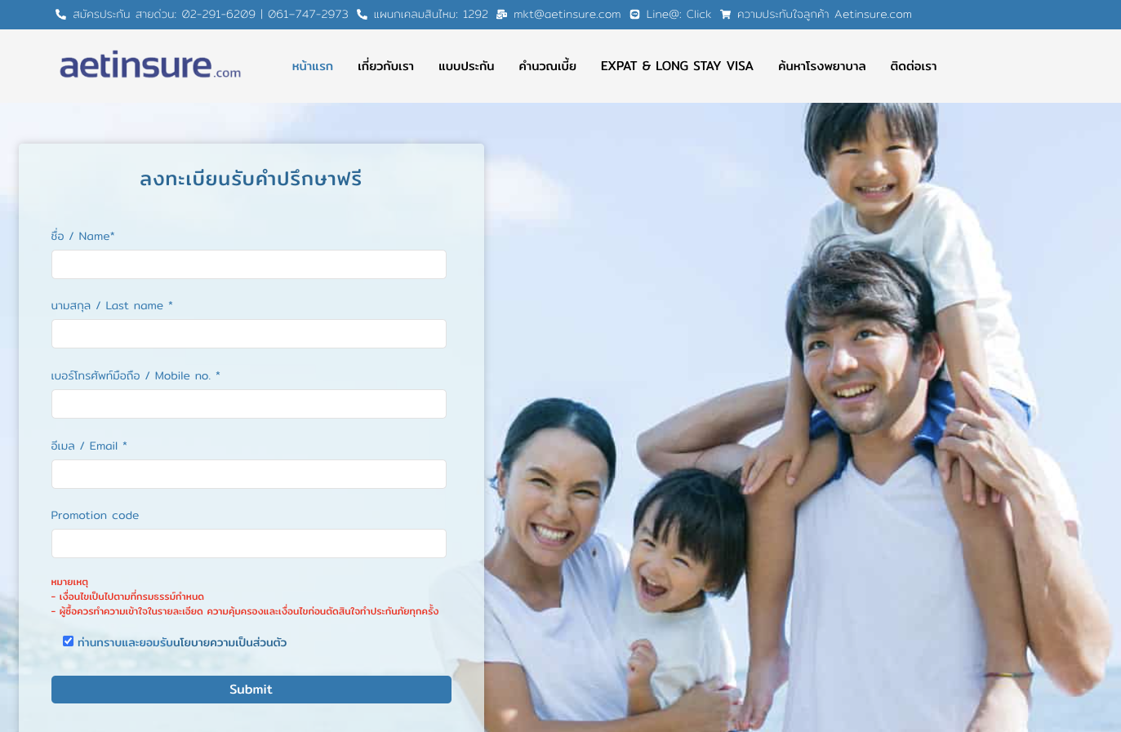Open the เกี่ยวกับเรา about us menu
The image size is (1121, 732).
coord(385,66)
